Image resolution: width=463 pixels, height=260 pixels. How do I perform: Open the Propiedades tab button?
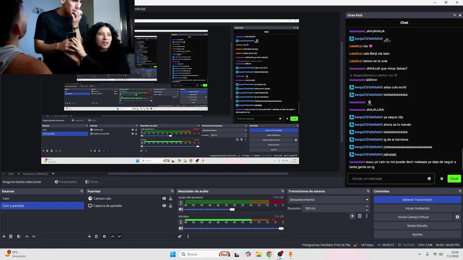[65, 182]
